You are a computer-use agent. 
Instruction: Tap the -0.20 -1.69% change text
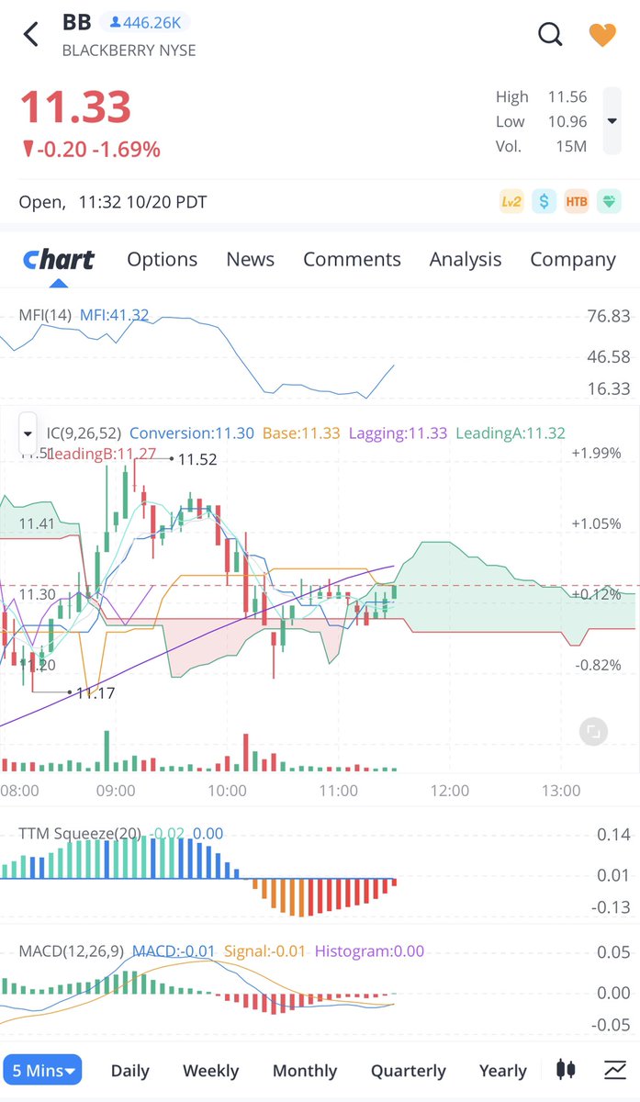tap(90, 149)
